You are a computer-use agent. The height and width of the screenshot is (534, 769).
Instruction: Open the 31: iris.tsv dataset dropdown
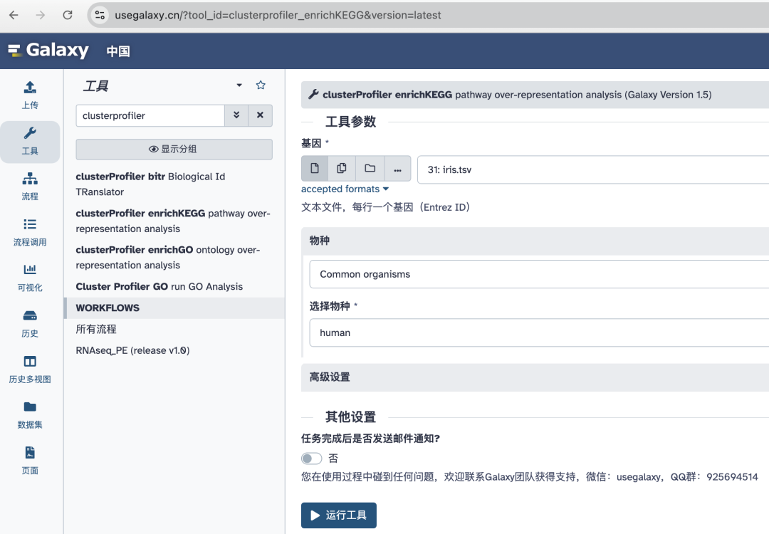pyautogui.click(x=593, y=169)
